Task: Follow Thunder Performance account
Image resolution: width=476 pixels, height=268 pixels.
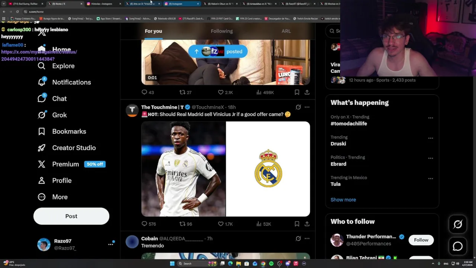Action: [421, 240]
